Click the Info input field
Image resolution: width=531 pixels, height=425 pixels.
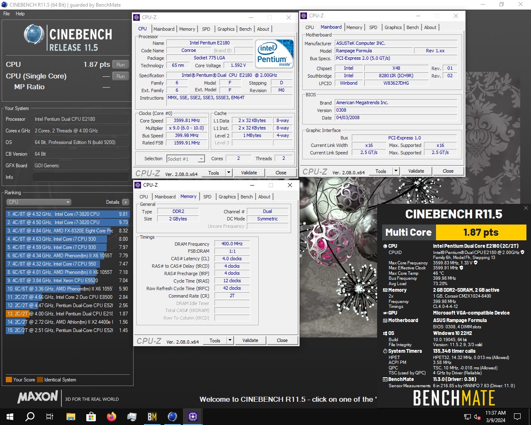coord(80,177)
